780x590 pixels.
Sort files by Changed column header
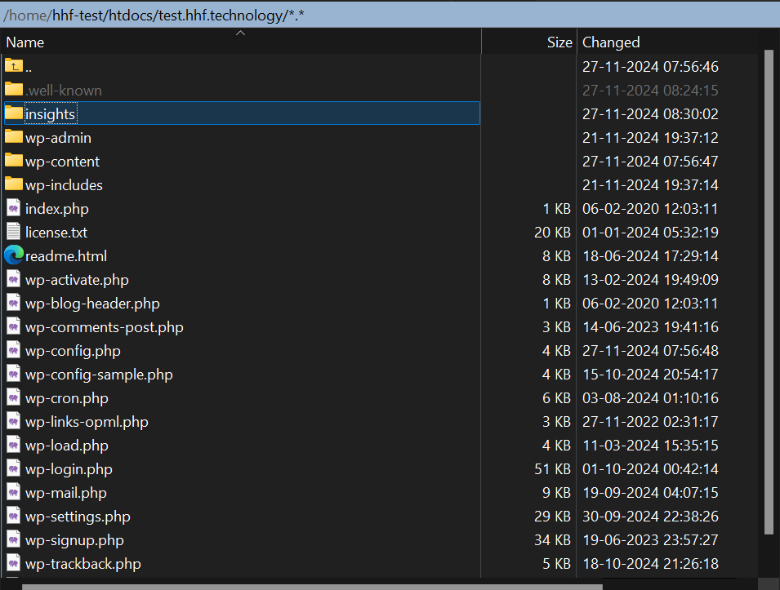[611, 42]
